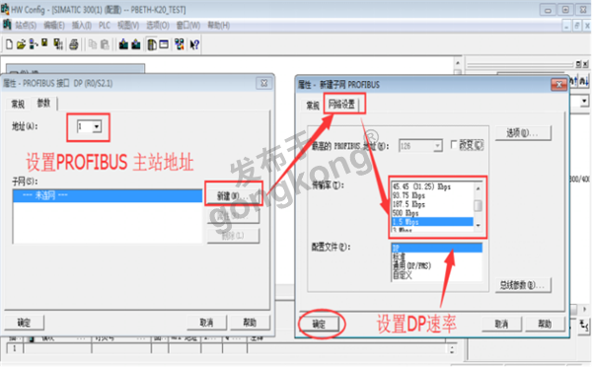Viewport: 592px width, 367px height.
Task: Switch to 常规 tab in DP interface dialog
Action: [18, 105]
